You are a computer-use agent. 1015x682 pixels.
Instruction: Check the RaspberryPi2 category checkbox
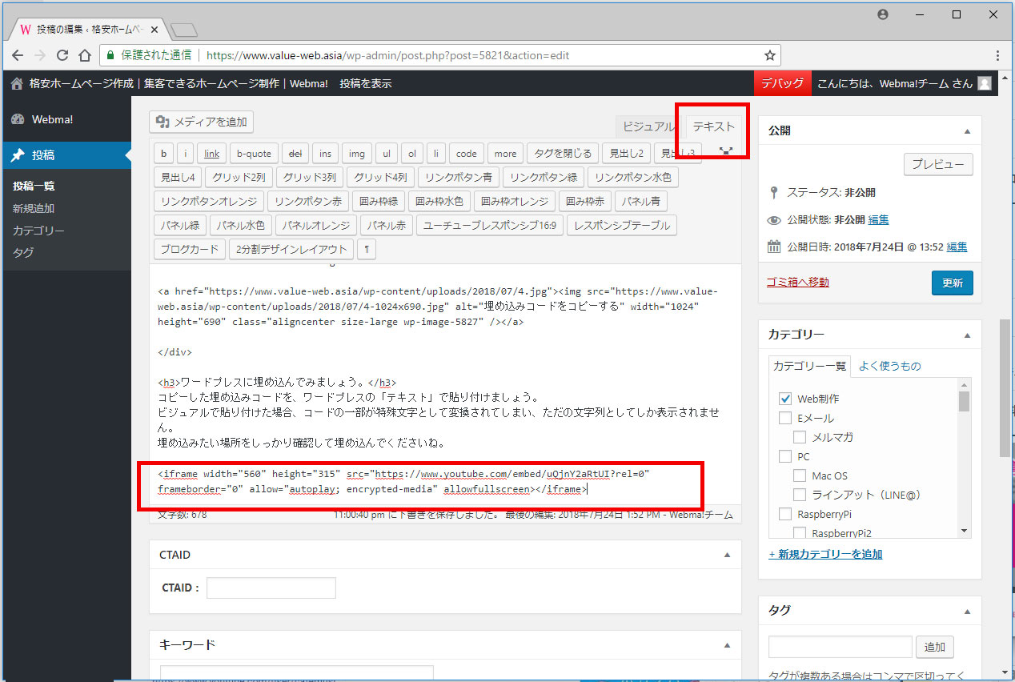pos(800,532)
